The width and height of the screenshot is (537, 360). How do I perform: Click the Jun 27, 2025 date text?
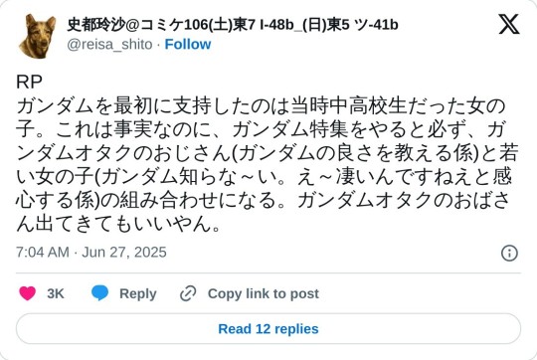[x=124, y=253]
